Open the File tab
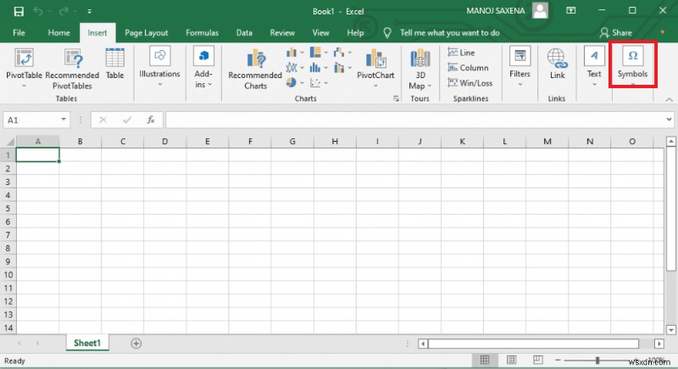The image size is (678, 369). click(19, 32)
